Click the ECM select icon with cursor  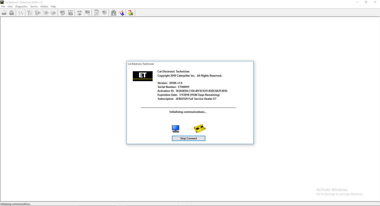click(87, 13)
